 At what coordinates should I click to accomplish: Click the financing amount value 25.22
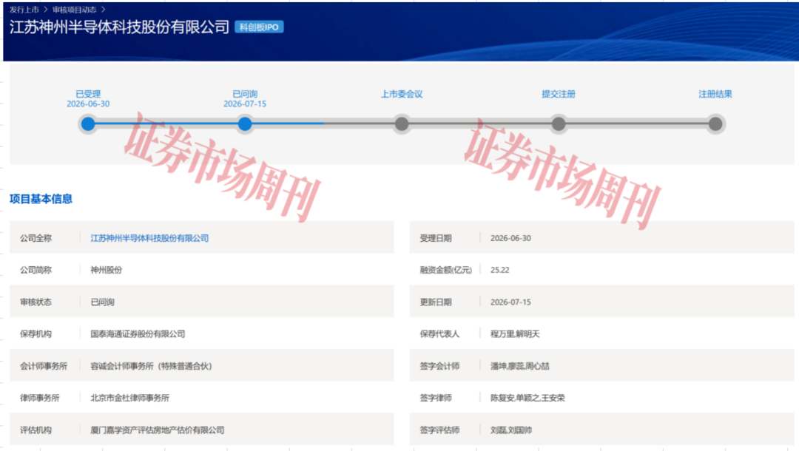pos(500,271)
